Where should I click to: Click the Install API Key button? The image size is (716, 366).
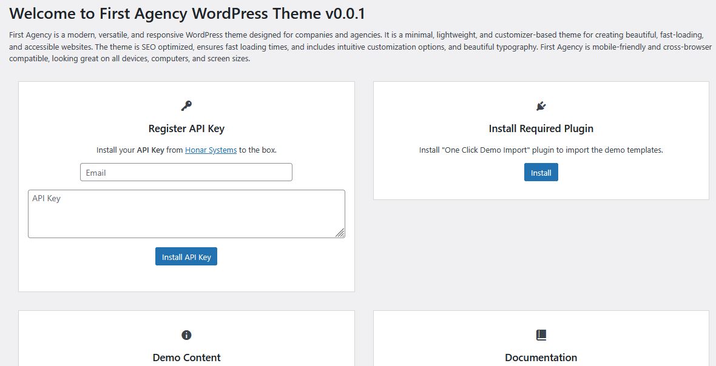click(x=186, y=256)
